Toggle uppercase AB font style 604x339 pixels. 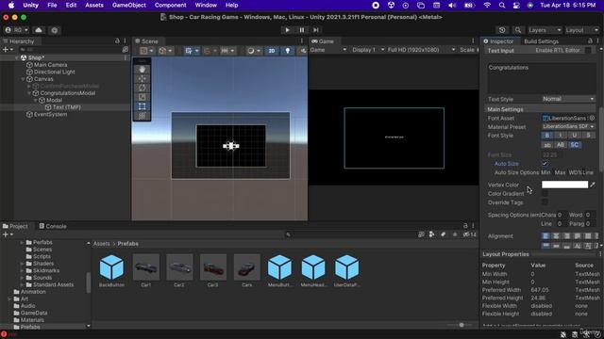point(561,145)
